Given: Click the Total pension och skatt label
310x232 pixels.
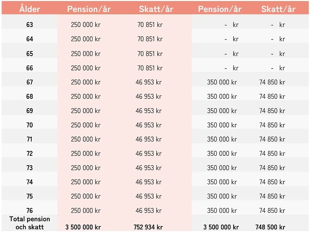Looking at the screenshot, I should click(29, 223).
